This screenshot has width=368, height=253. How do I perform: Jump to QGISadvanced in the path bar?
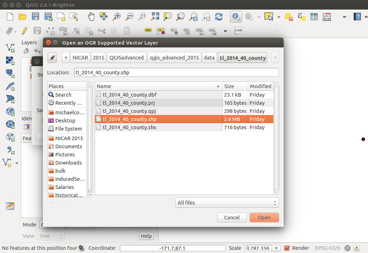[127, 58]
